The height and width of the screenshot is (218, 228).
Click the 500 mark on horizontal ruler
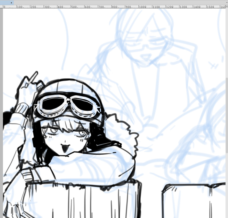pos(74,7)
